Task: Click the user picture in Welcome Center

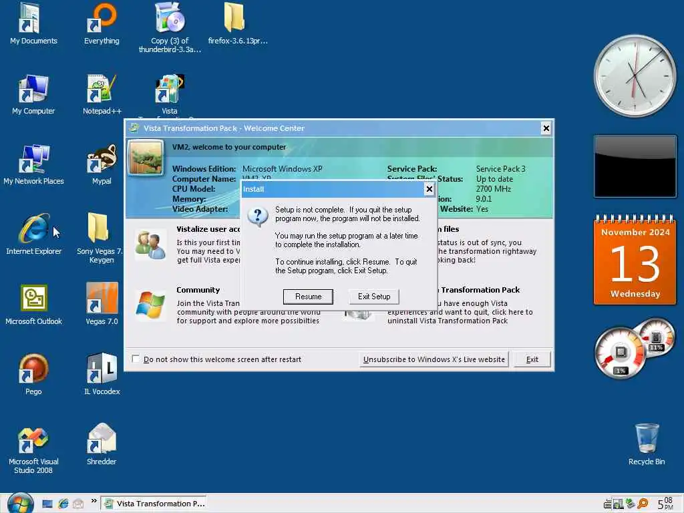Action: (x=145, y=158)
